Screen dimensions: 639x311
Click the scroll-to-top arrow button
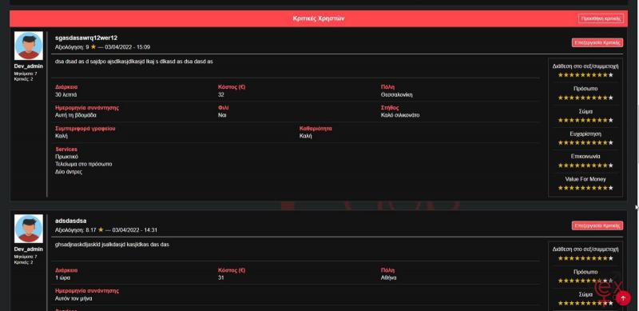623,298
